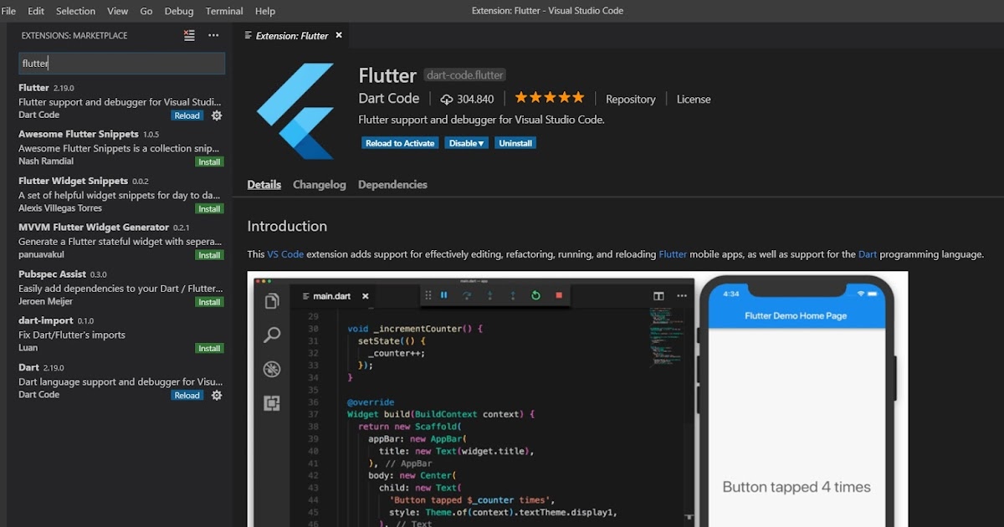Viewport: 1004px width, 527px height.
Task: Open the License link
Action: (693, 99)
